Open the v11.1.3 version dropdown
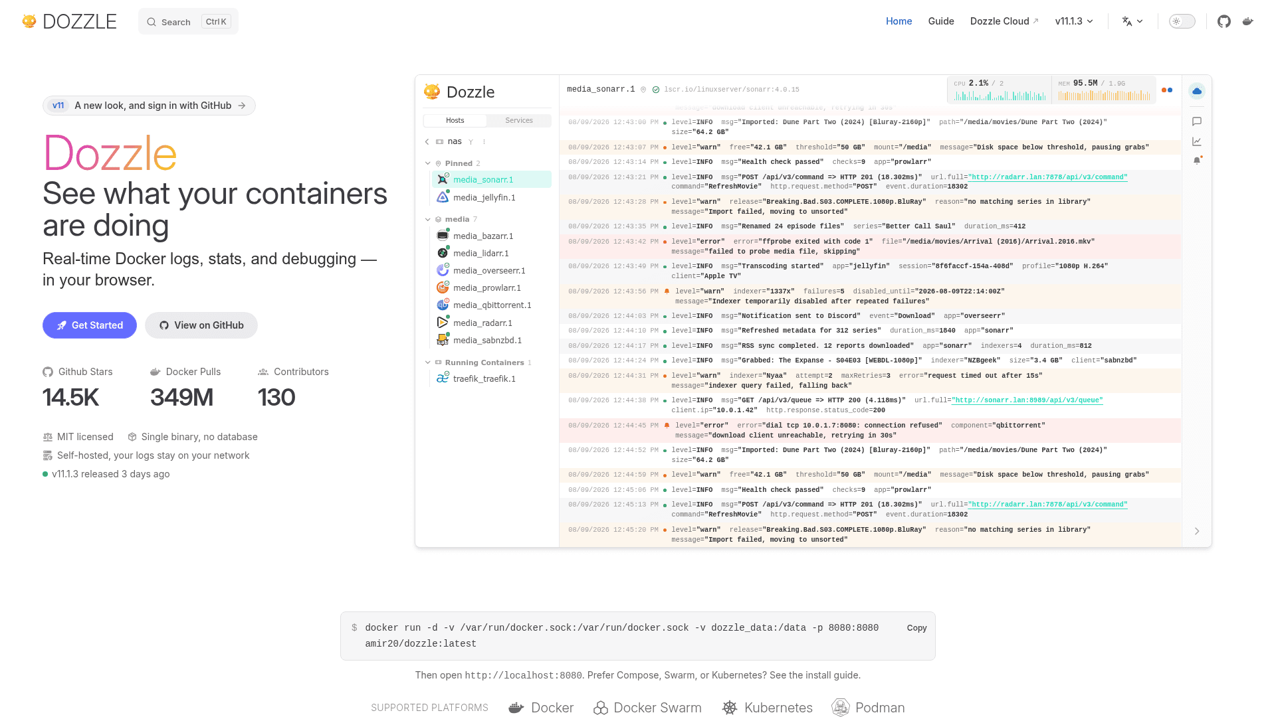Viewport: 1276px width, 717px height. coord(1074,21)
